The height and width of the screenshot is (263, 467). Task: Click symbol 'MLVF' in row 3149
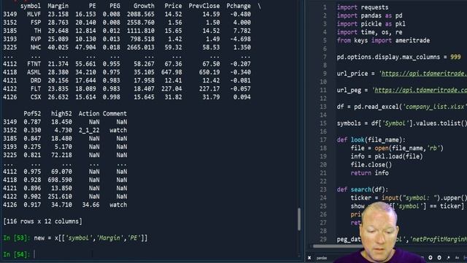[34, 15]
